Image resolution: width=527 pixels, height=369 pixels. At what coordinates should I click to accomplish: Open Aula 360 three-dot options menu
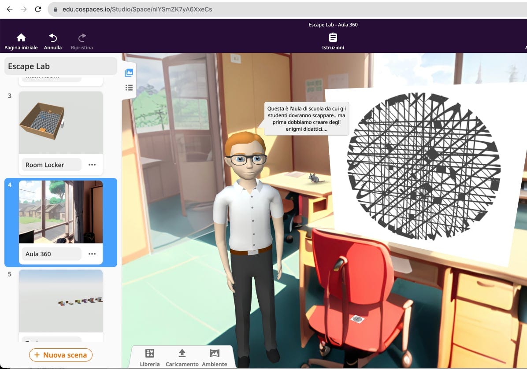[x=92, y=254]
